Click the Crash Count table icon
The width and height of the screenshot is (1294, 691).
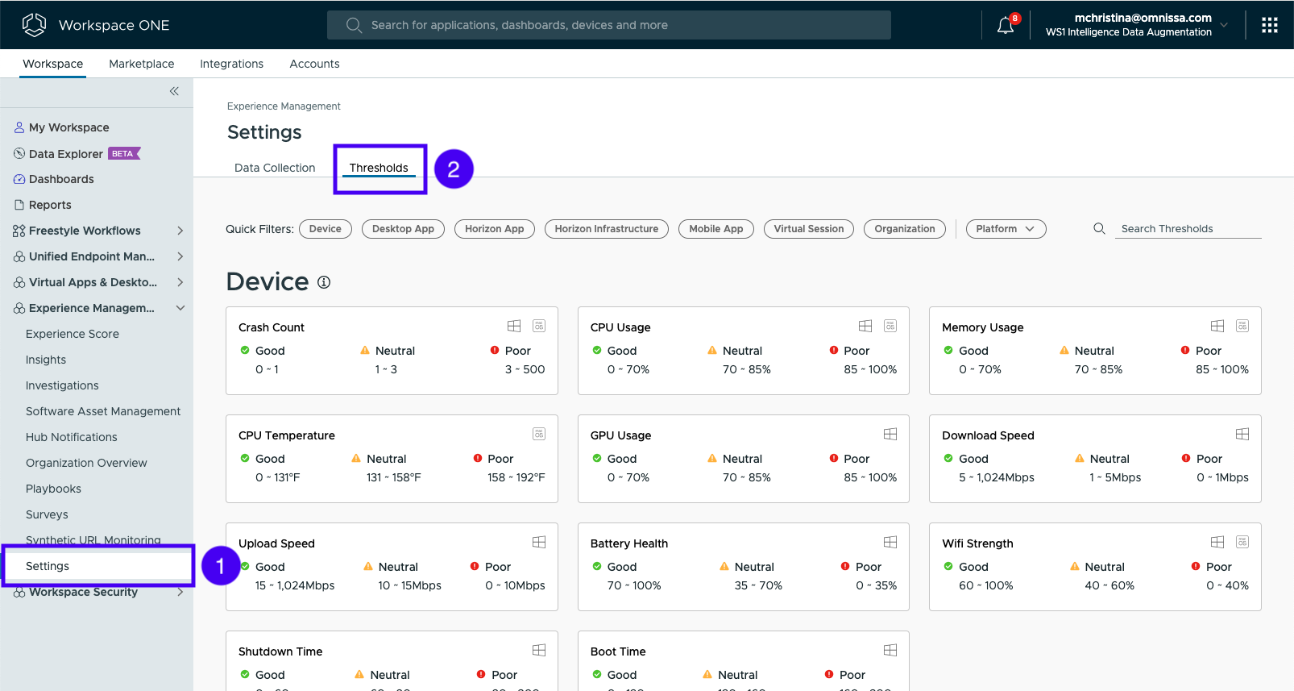point(514,326)
